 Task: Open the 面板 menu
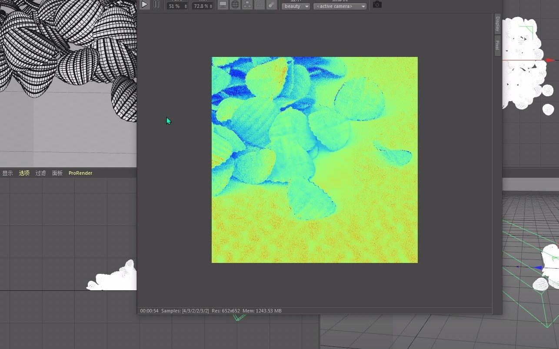tap(57, 173)
